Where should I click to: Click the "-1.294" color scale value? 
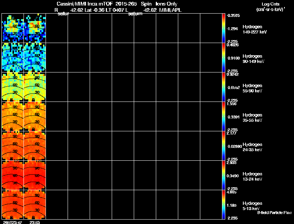coord(232,29)
